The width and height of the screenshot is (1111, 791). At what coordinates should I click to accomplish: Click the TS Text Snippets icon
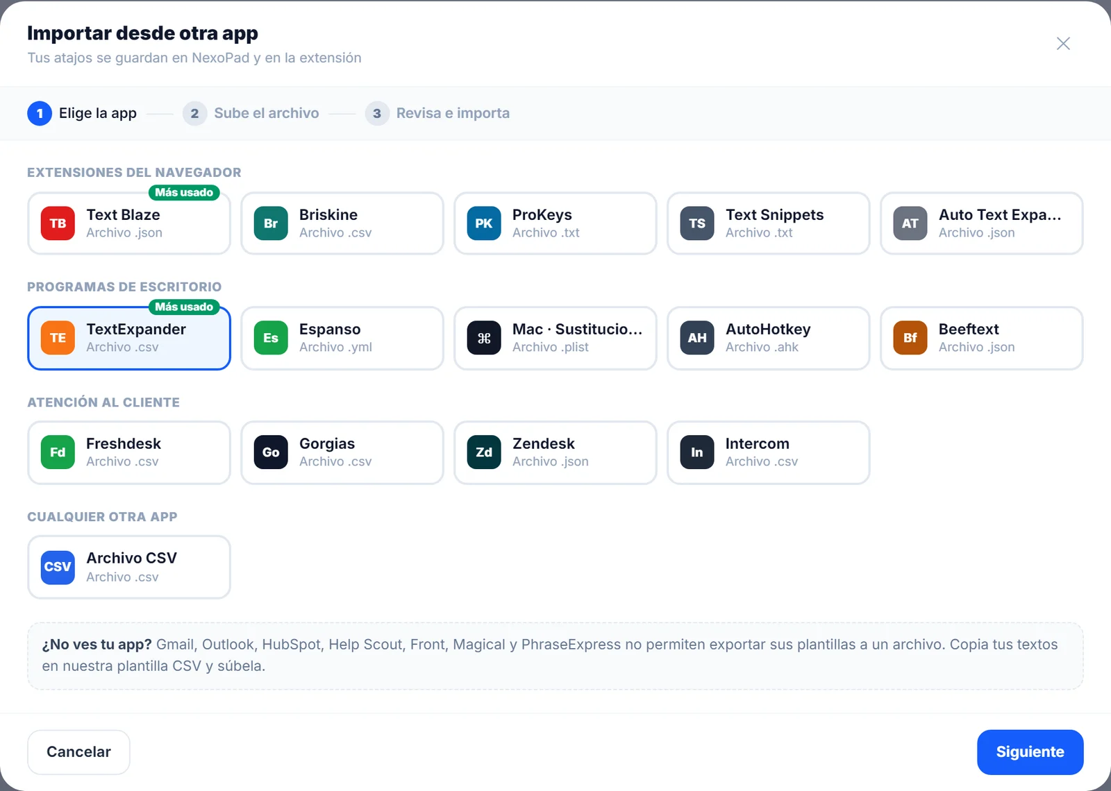coord(697,223)
